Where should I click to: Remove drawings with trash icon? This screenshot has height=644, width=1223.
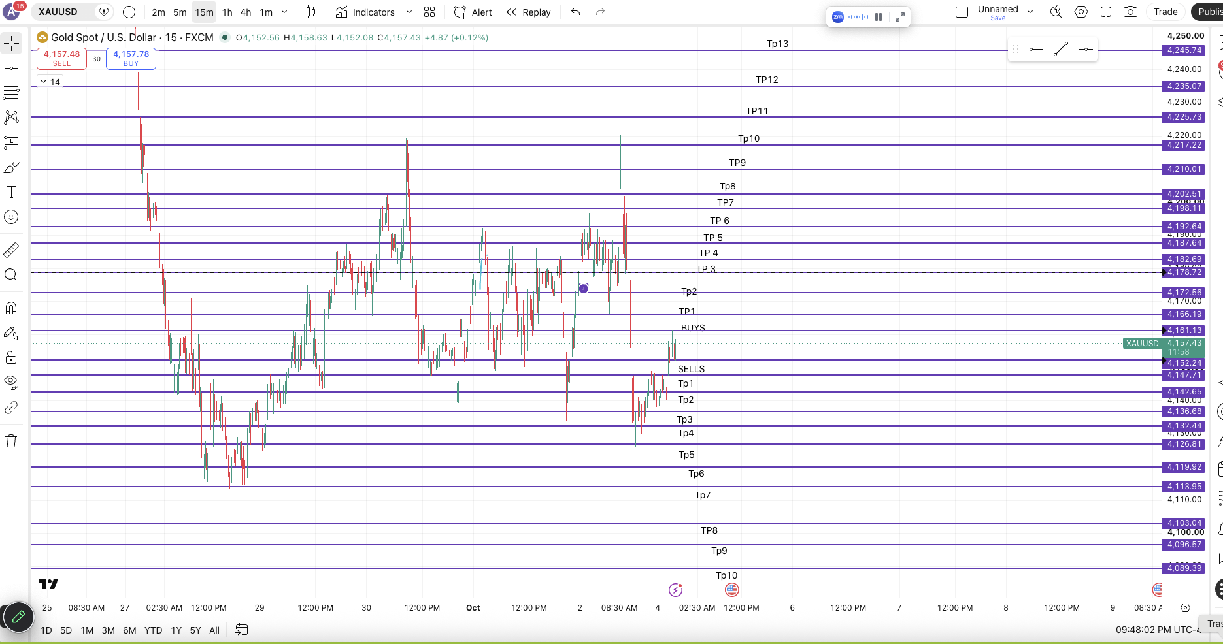(12, 441)
